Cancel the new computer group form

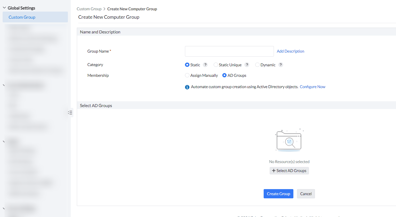click(306, 194)
